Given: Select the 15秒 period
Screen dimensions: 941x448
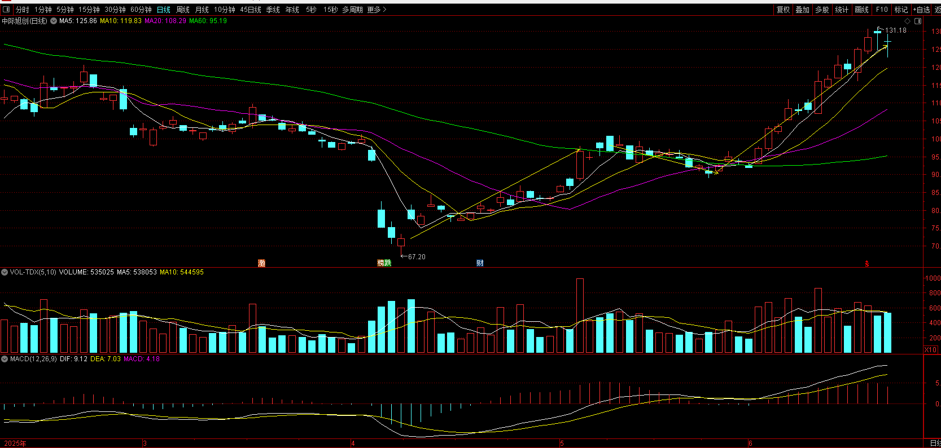Looking at the screenshot, I should pyautogui.click(x=330, y=10).
